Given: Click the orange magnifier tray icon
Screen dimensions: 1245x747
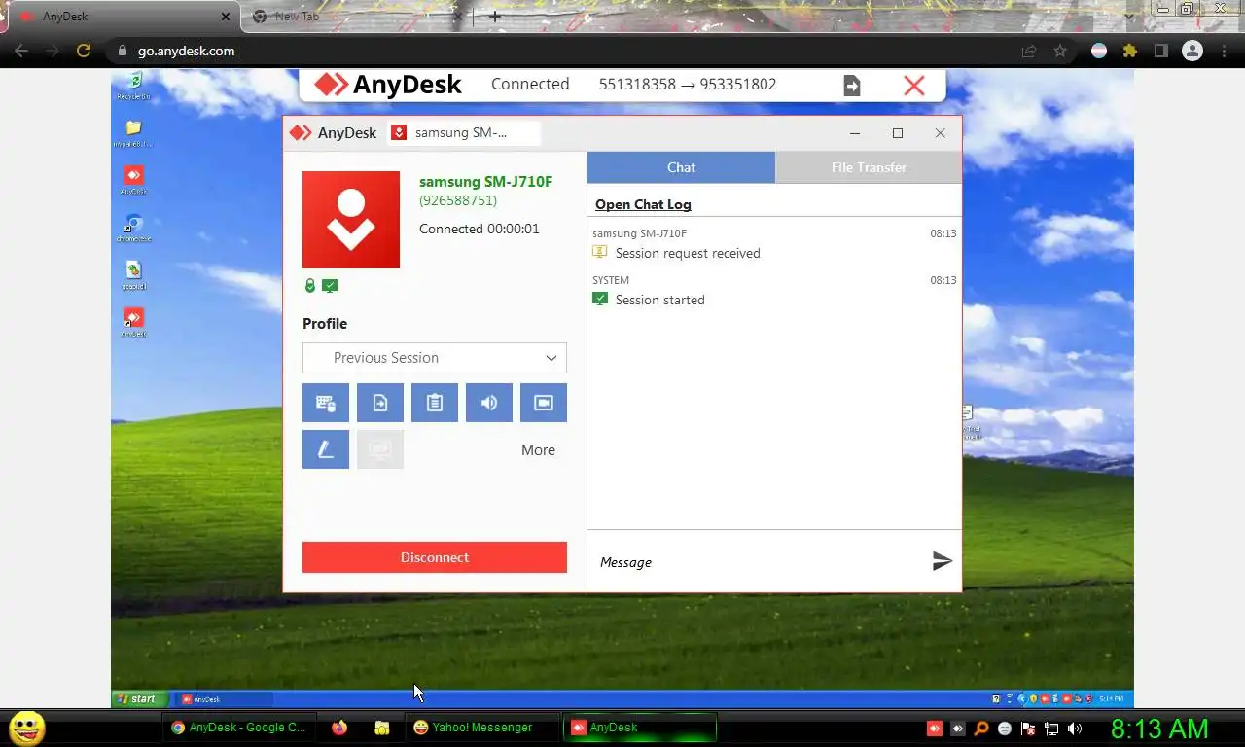Looking at the screenshot, I should tap(981, 728).
